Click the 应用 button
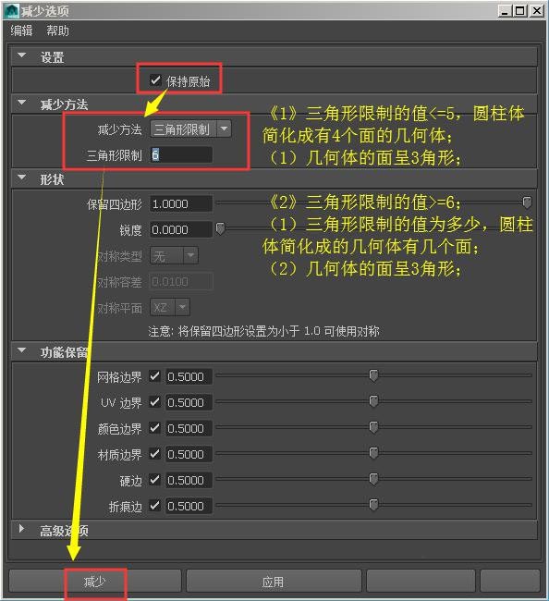Image resolution: width=549 pixels, height=601 pixels. pos(274,582)
